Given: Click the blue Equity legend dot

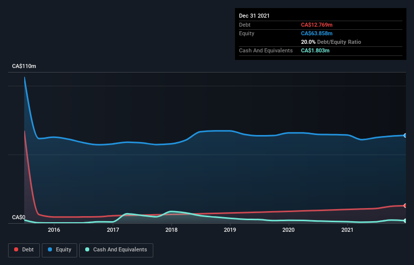Looking at the screenshot, I should coord(50,249).
